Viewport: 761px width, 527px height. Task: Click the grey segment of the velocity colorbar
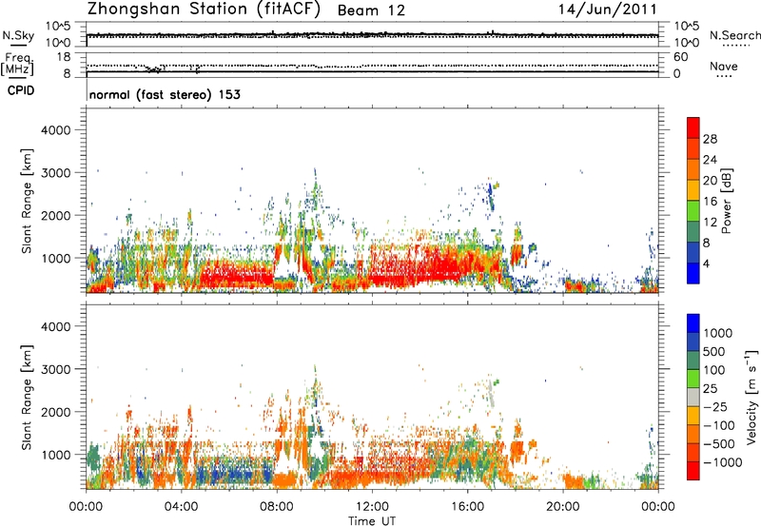(x=693, y=398)
